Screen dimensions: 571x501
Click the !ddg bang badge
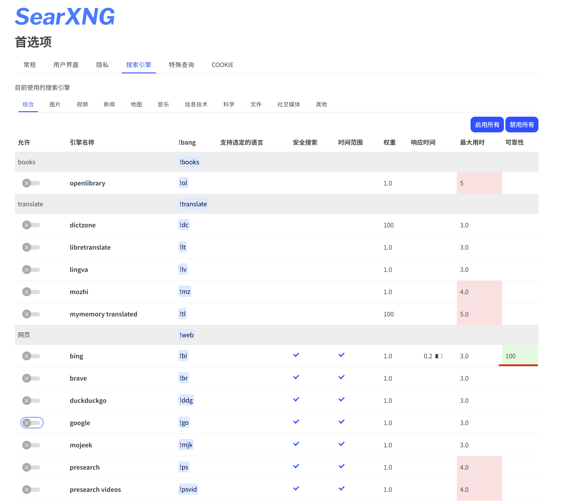tap(186, 400)
